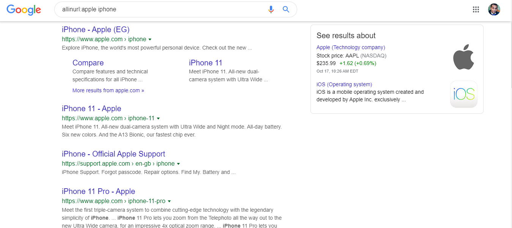Open dropdown arrow beside support.apple.com URL
Viewport: 512px width, 228px height.
coord(178,164)
